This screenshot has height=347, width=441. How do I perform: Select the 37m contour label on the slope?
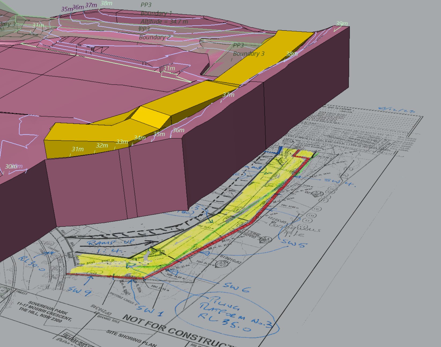pyautogui.click(x=228, y=95)
